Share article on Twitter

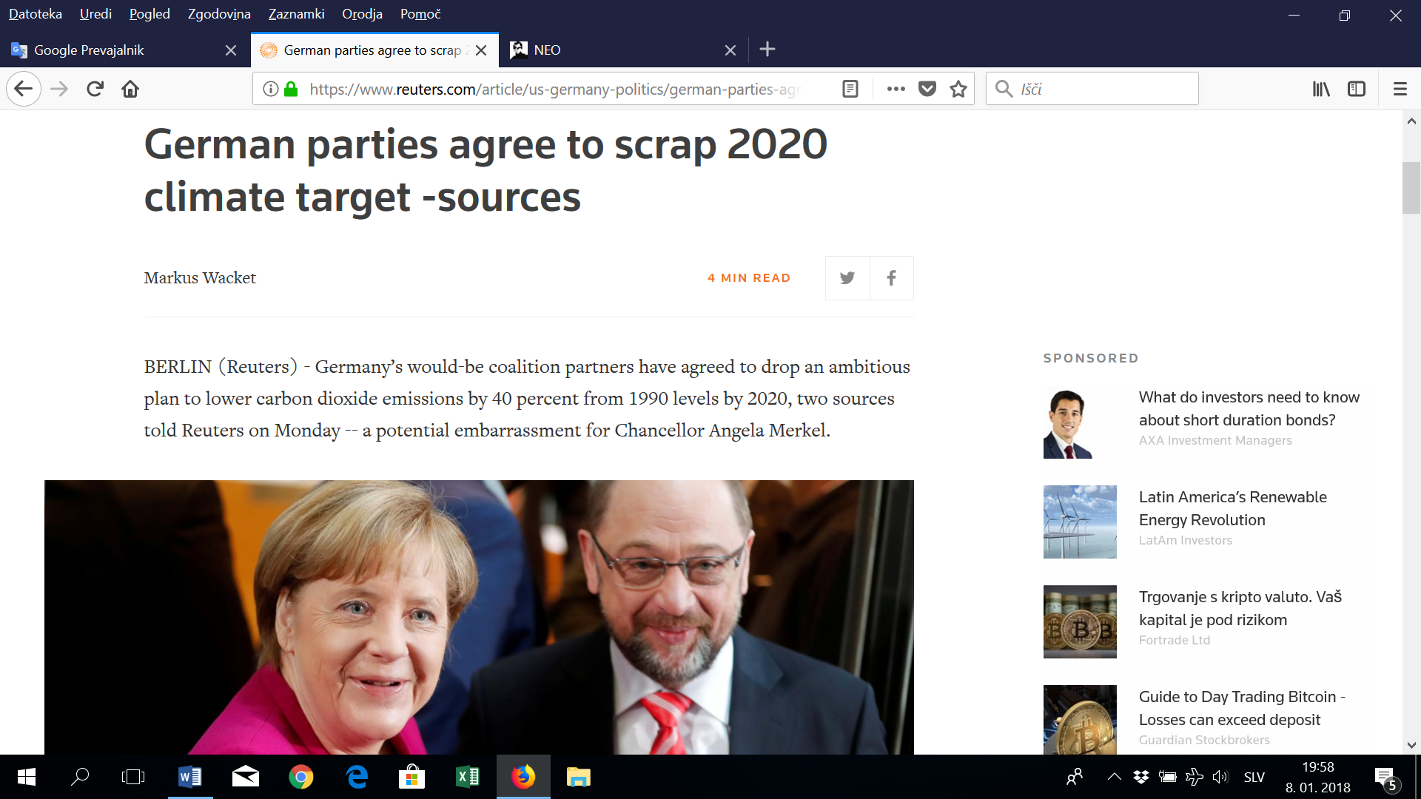click(x=847, y=278)
